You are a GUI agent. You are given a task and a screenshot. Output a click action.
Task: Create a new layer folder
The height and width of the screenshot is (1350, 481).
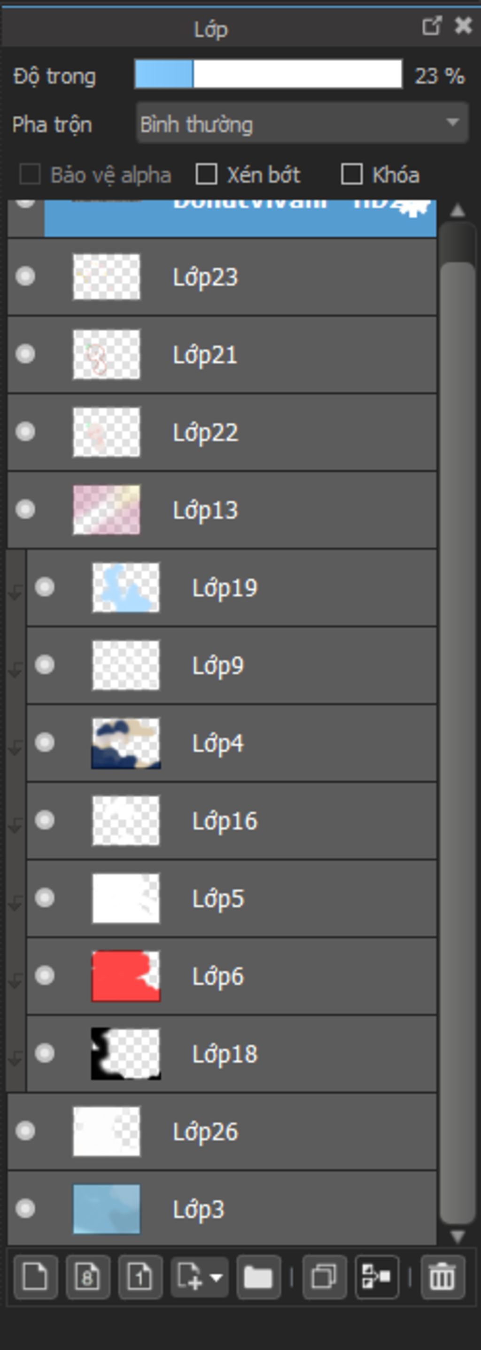pyautogui.click(x=258, y=1277)
